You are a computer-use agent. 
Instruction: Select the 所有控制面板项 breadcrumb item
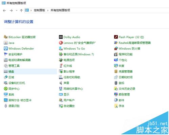click(60, 10)
